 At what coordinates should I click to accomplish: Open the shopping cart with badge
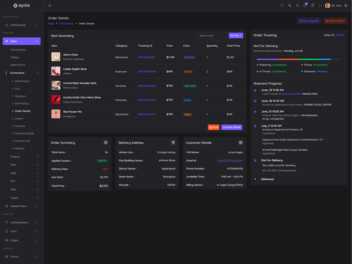click(305, 6)
